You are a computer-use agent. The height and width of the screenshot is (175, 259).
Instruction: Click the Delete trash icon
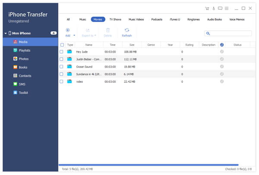(x=108, y=30)
